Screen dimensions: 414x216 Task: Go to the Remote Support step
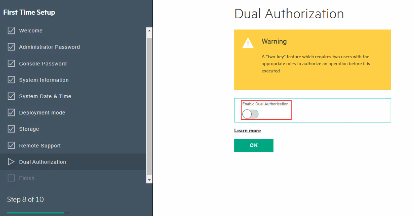[x=40, y=146]
